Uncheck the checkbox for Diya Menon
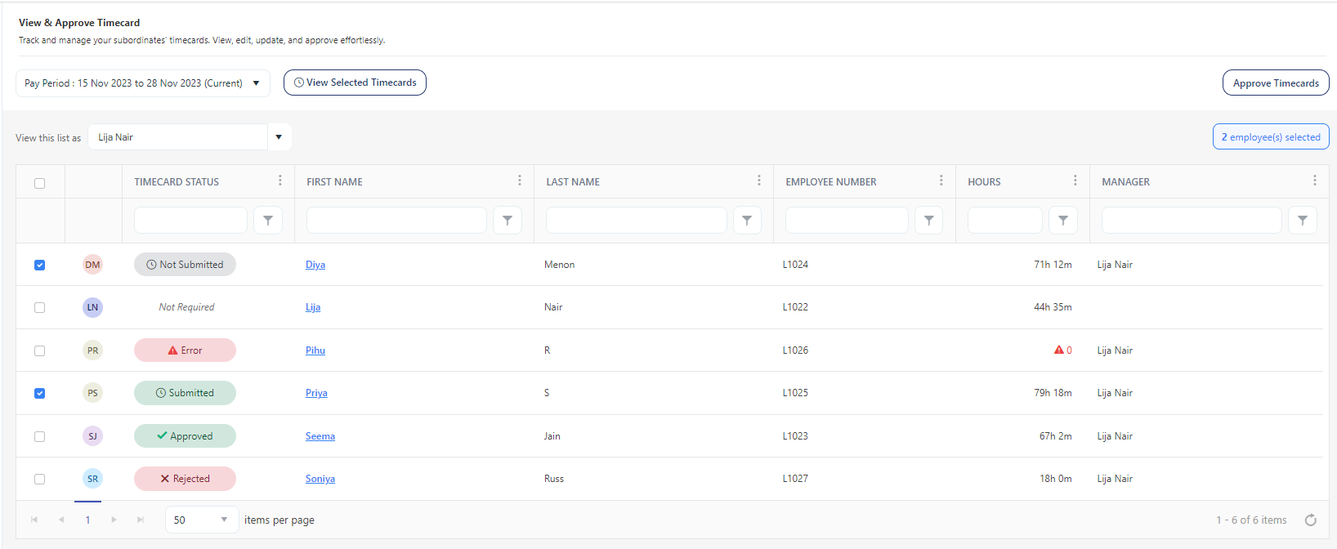 coord(39,265)
